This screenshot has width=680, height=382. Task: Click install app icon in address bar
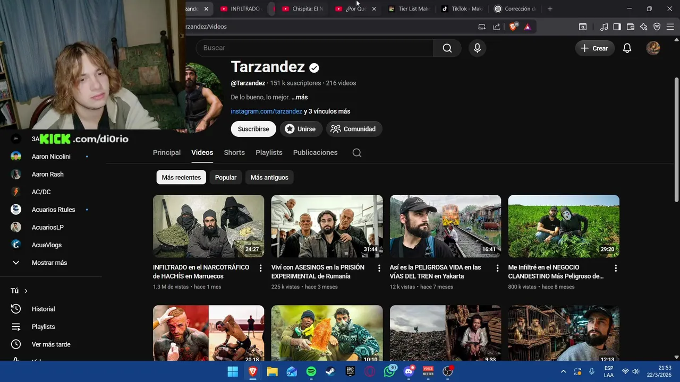[482, 27]
